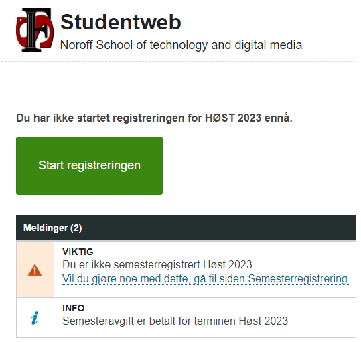
Task: Click the VIKTIG message label
Action: click(x=78, y=252)
